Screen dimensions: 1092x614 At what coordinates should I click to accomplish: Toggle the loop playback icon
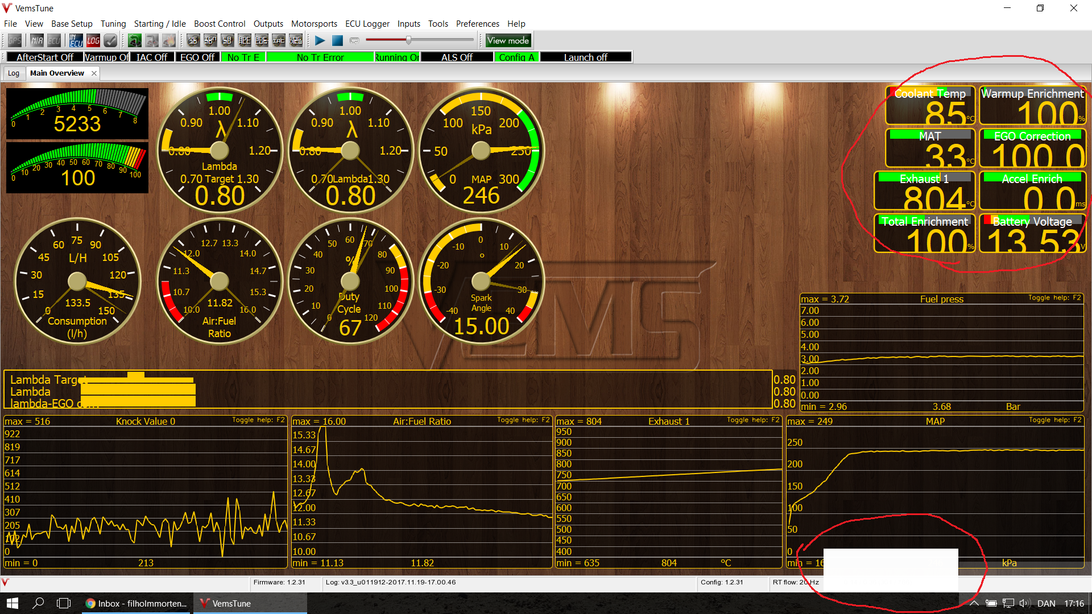354,40
